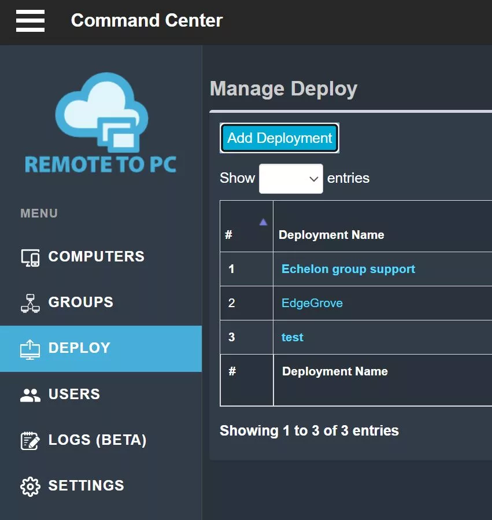Click the footer Deployment Name column cell
Image resolution: width=492 pixels, height=520 pixels.
335,371
